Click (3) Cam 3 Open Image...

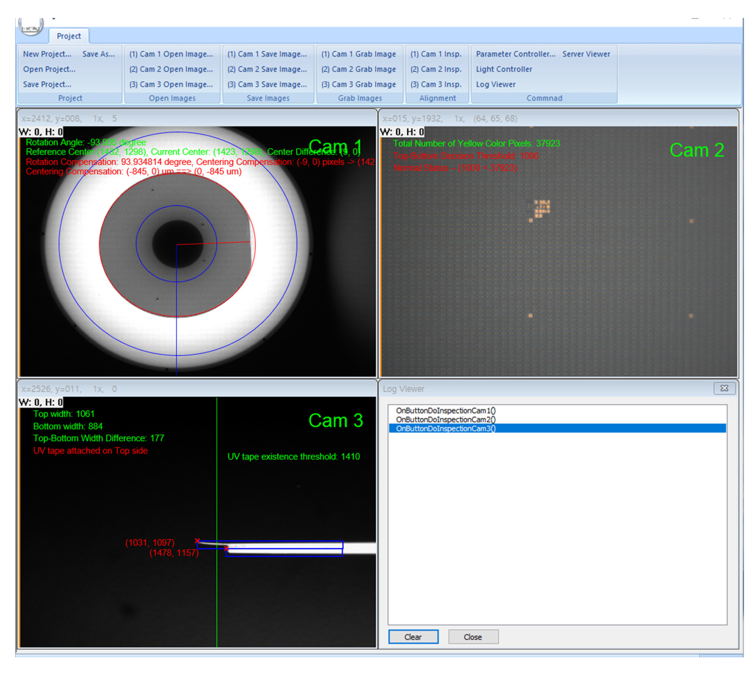tap(171, 84)
